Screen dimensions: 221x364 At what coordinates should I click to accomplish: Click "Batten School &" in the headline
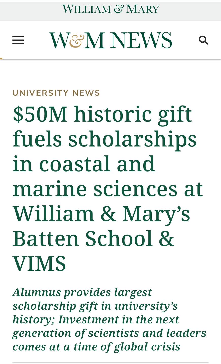tap(94, 238)
